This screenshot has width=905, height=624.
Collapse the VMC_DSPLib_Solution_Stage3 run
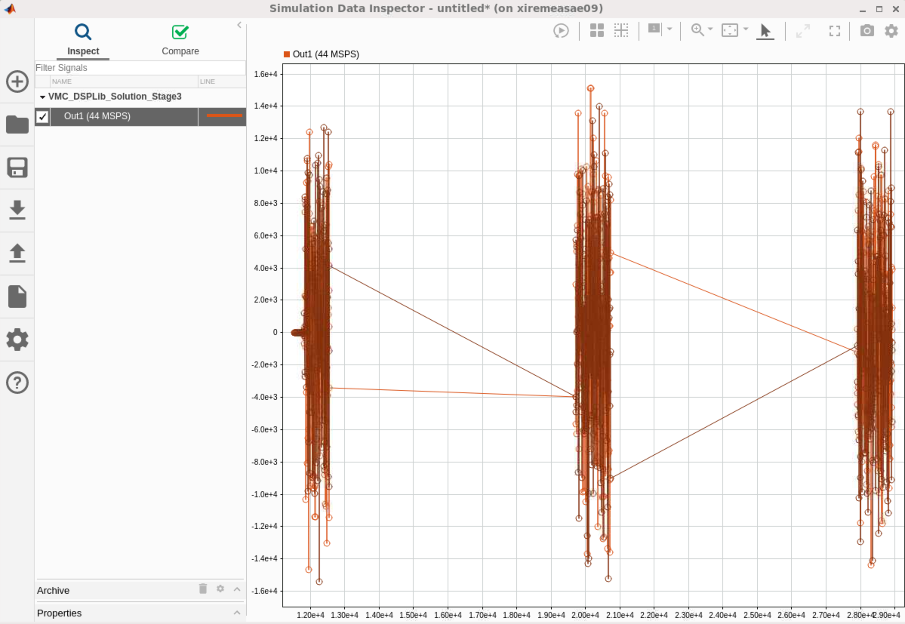tap(42, 97)
